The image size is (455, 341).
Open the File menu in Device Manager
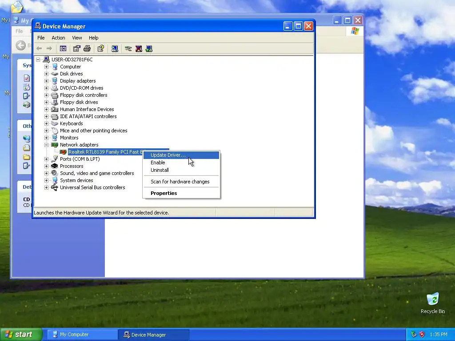pyautogui.click(x=41, y=38)
